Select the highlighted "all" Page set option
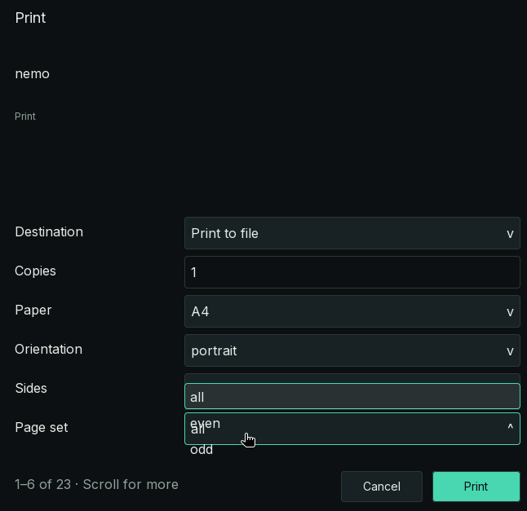 352,396
